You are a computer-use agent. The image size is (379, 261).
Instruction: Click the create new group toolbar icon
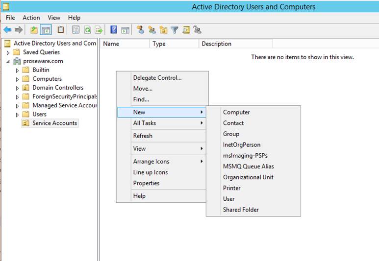[x=152, y=30]
